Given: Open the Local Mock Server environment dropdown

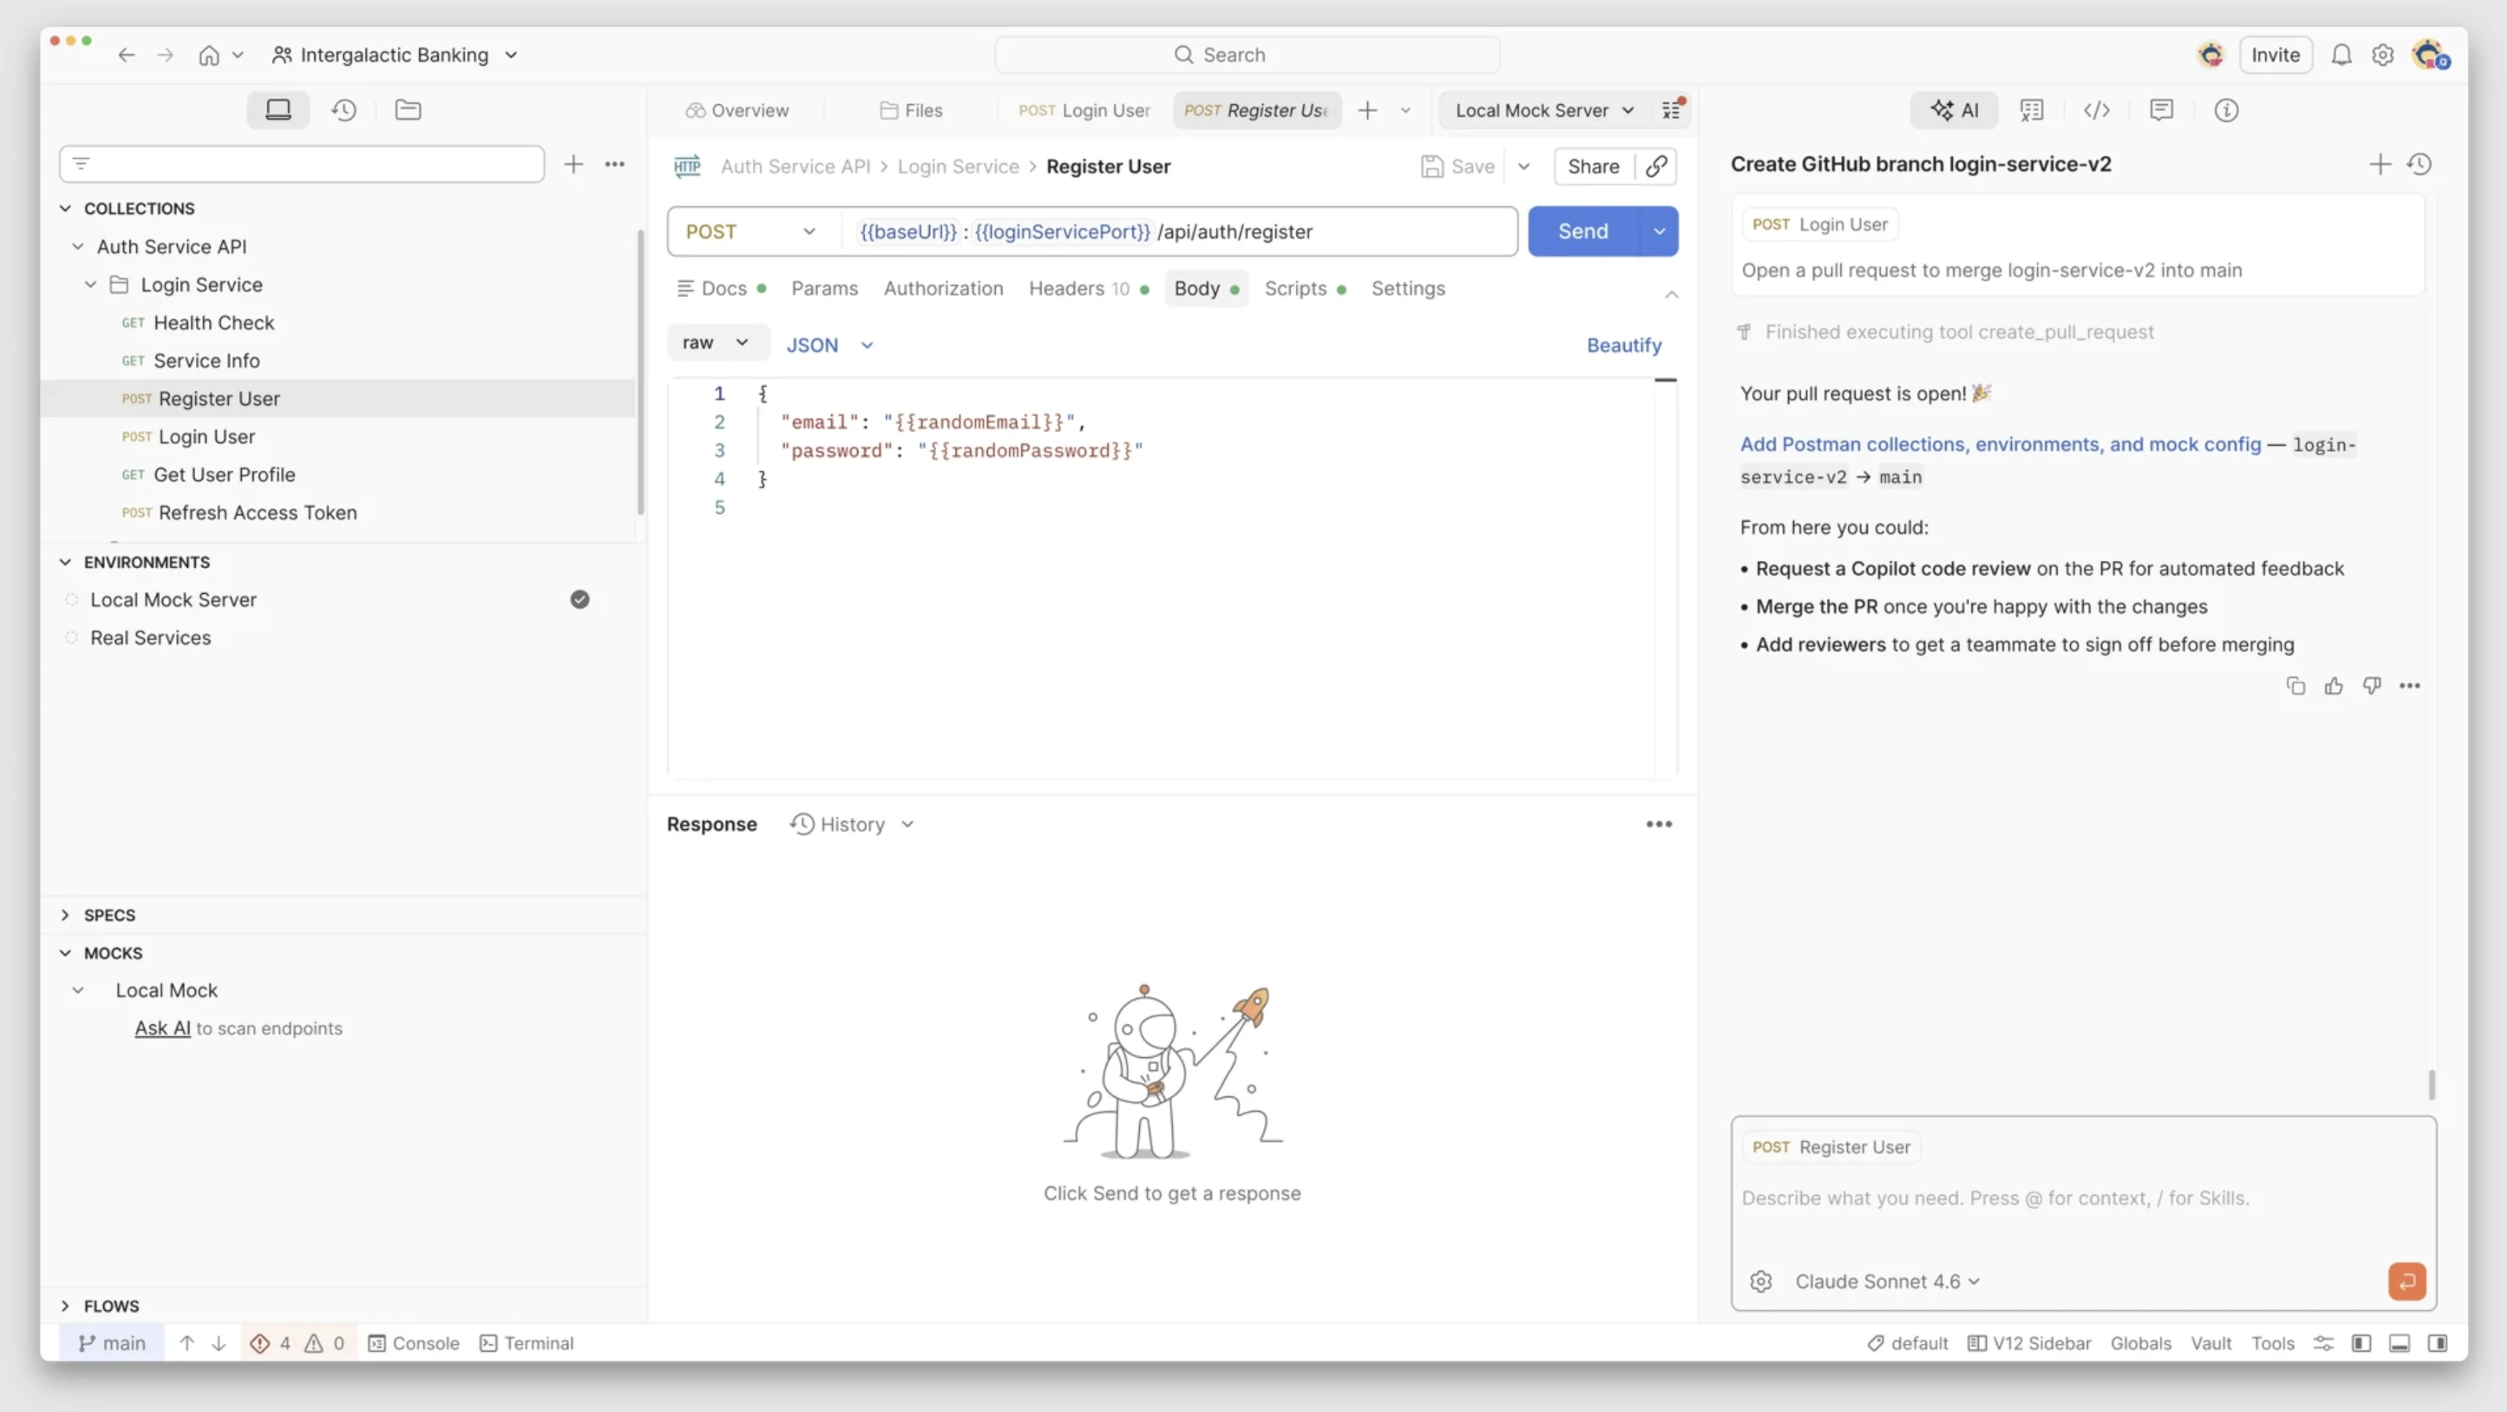Looking at the screenshot, I should tap(1546, 110).
